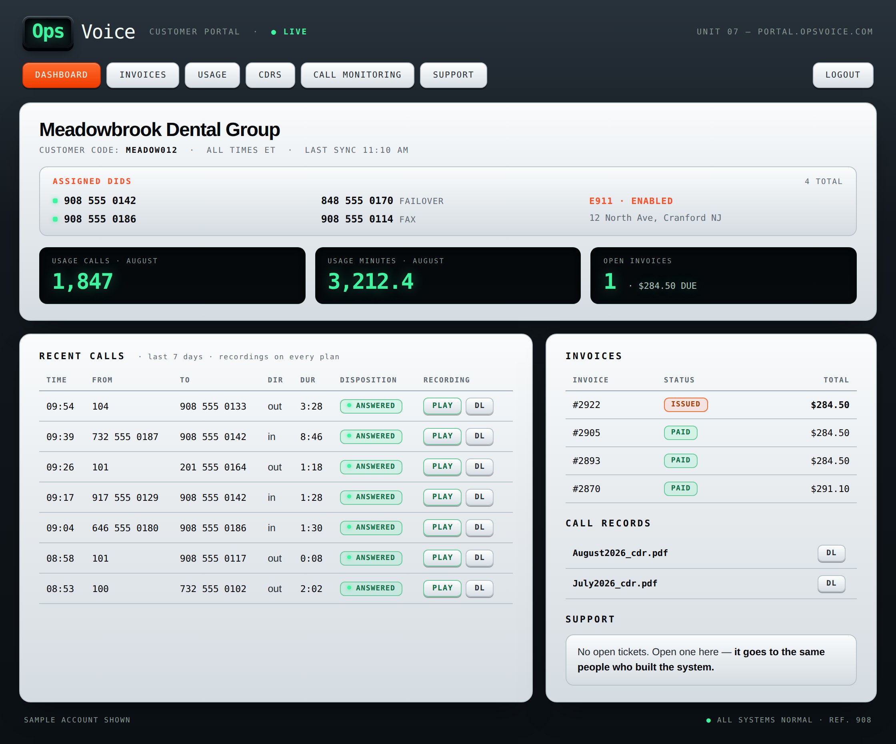Screen dimensions: 896x744
Task: Select DID number 908 555 0142
Action: tap(100, 200)
